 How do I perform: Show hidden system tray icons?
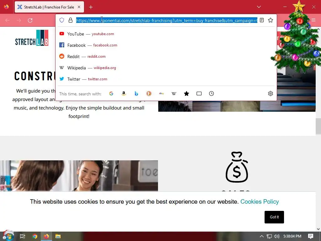coord(262,236)
